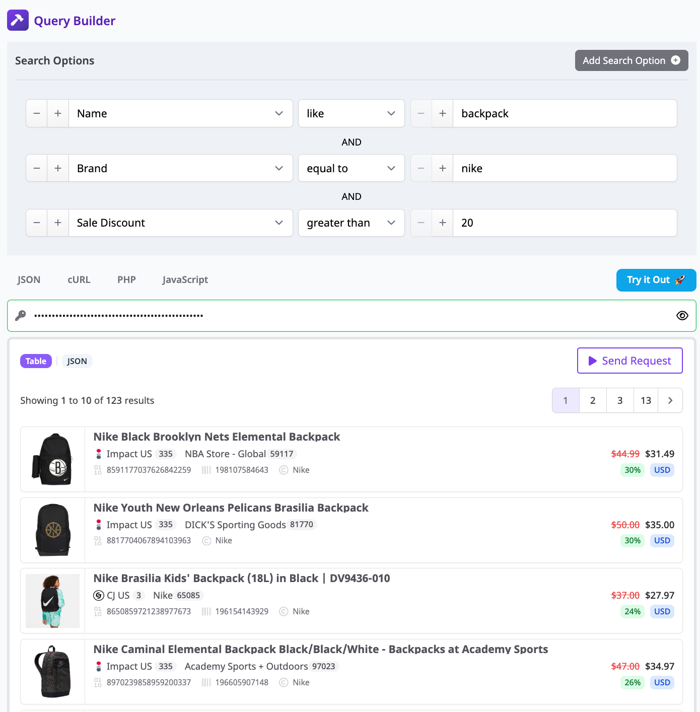Click the key icon in API key field
The height and width of the screenshot is (712, 700).
point(21,316)
